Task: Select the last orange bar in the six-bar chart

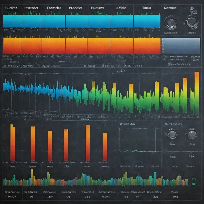Action: point(105,147)
